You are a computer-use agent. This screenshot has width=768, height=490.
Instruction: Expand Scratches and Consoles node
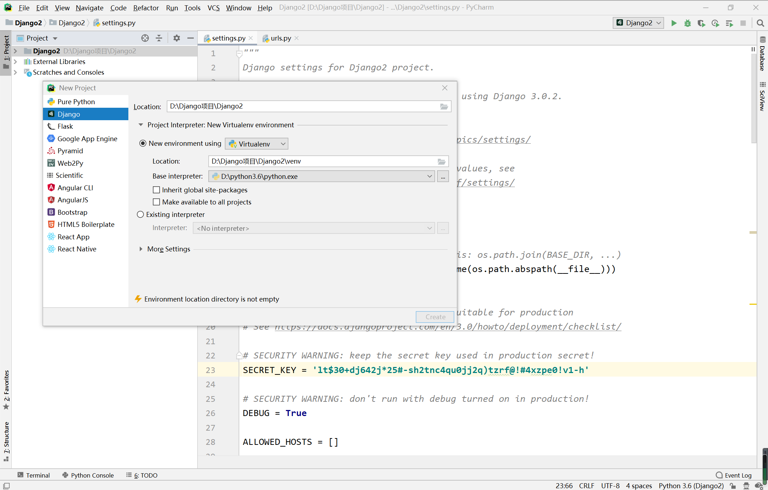tap(15, 72)
